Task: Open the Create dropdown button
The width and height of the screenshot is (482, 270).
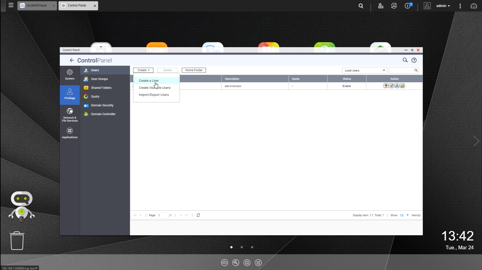Action: pos(143,70)
